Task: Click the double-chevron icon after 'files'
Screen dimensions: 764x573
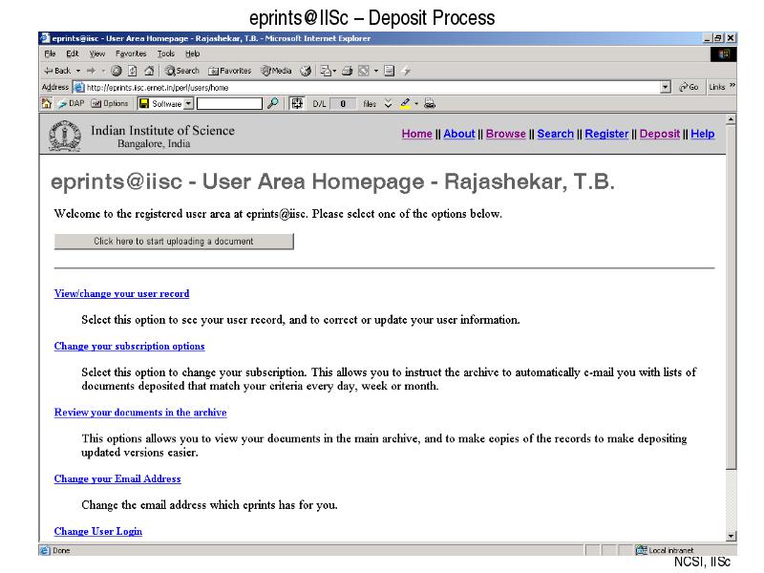Action: point(388,103)
